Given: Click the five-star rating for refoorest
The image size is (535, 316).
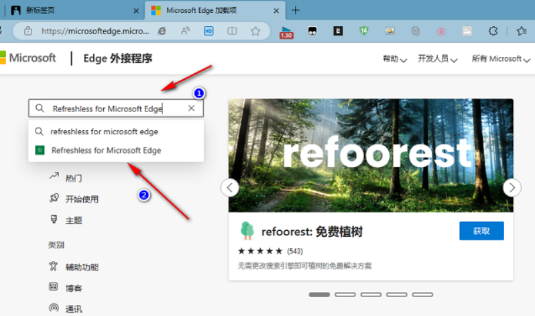Looking at the screenshot, I should pos(260,252).
